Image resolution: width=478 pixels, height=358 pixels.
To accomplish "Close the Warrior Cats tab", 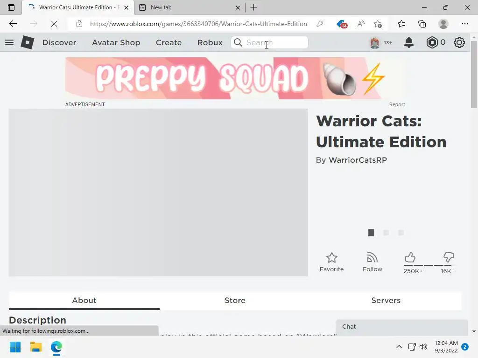I will click(126, 7).
